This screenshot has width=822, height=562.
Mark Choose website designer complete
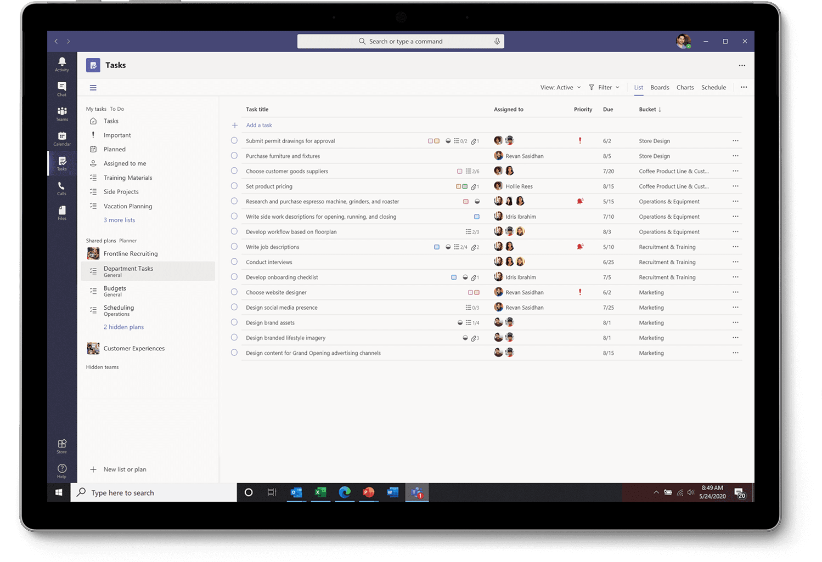pos(234,292)
